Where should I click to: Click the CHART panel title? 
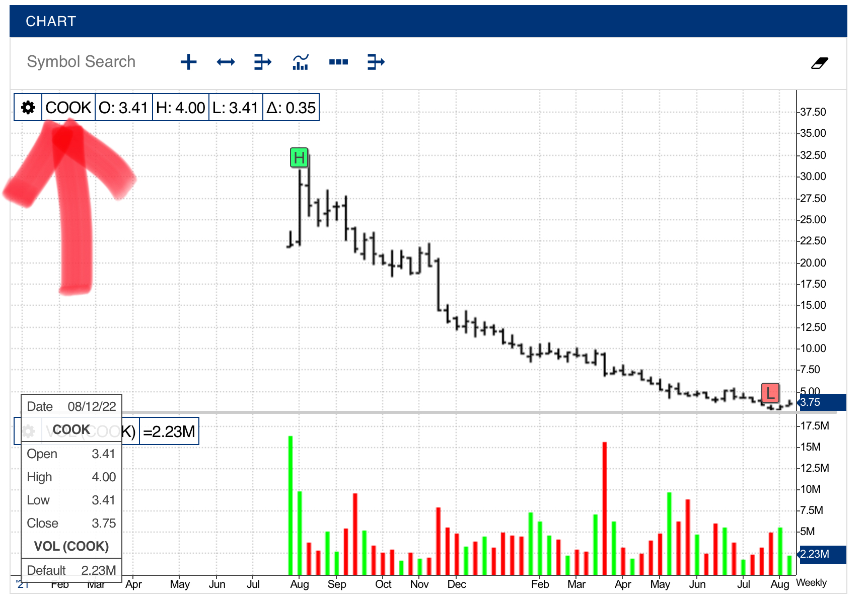[x=51, y=21]
